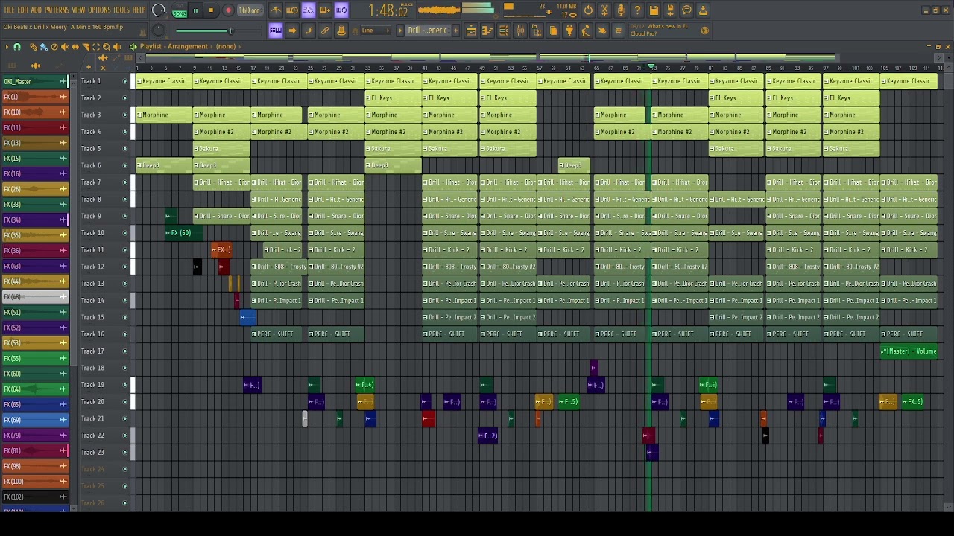Open the Channel rack icon
The height and width of the screenshot is (536, 954).
pos(504,31)
